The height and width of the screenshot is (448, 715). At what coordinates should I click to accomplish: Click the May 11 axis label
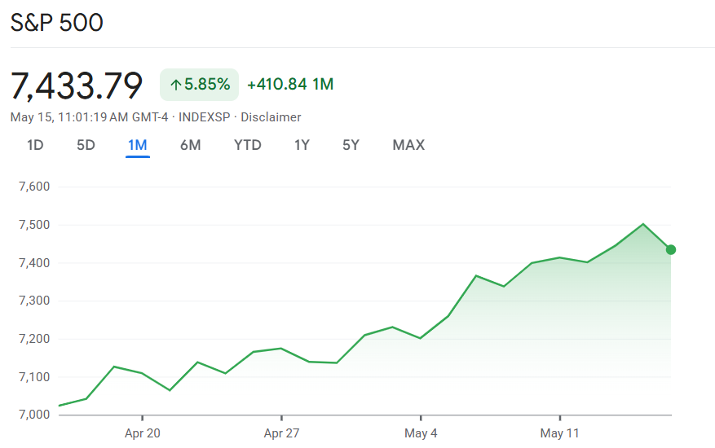coord(559,433)
